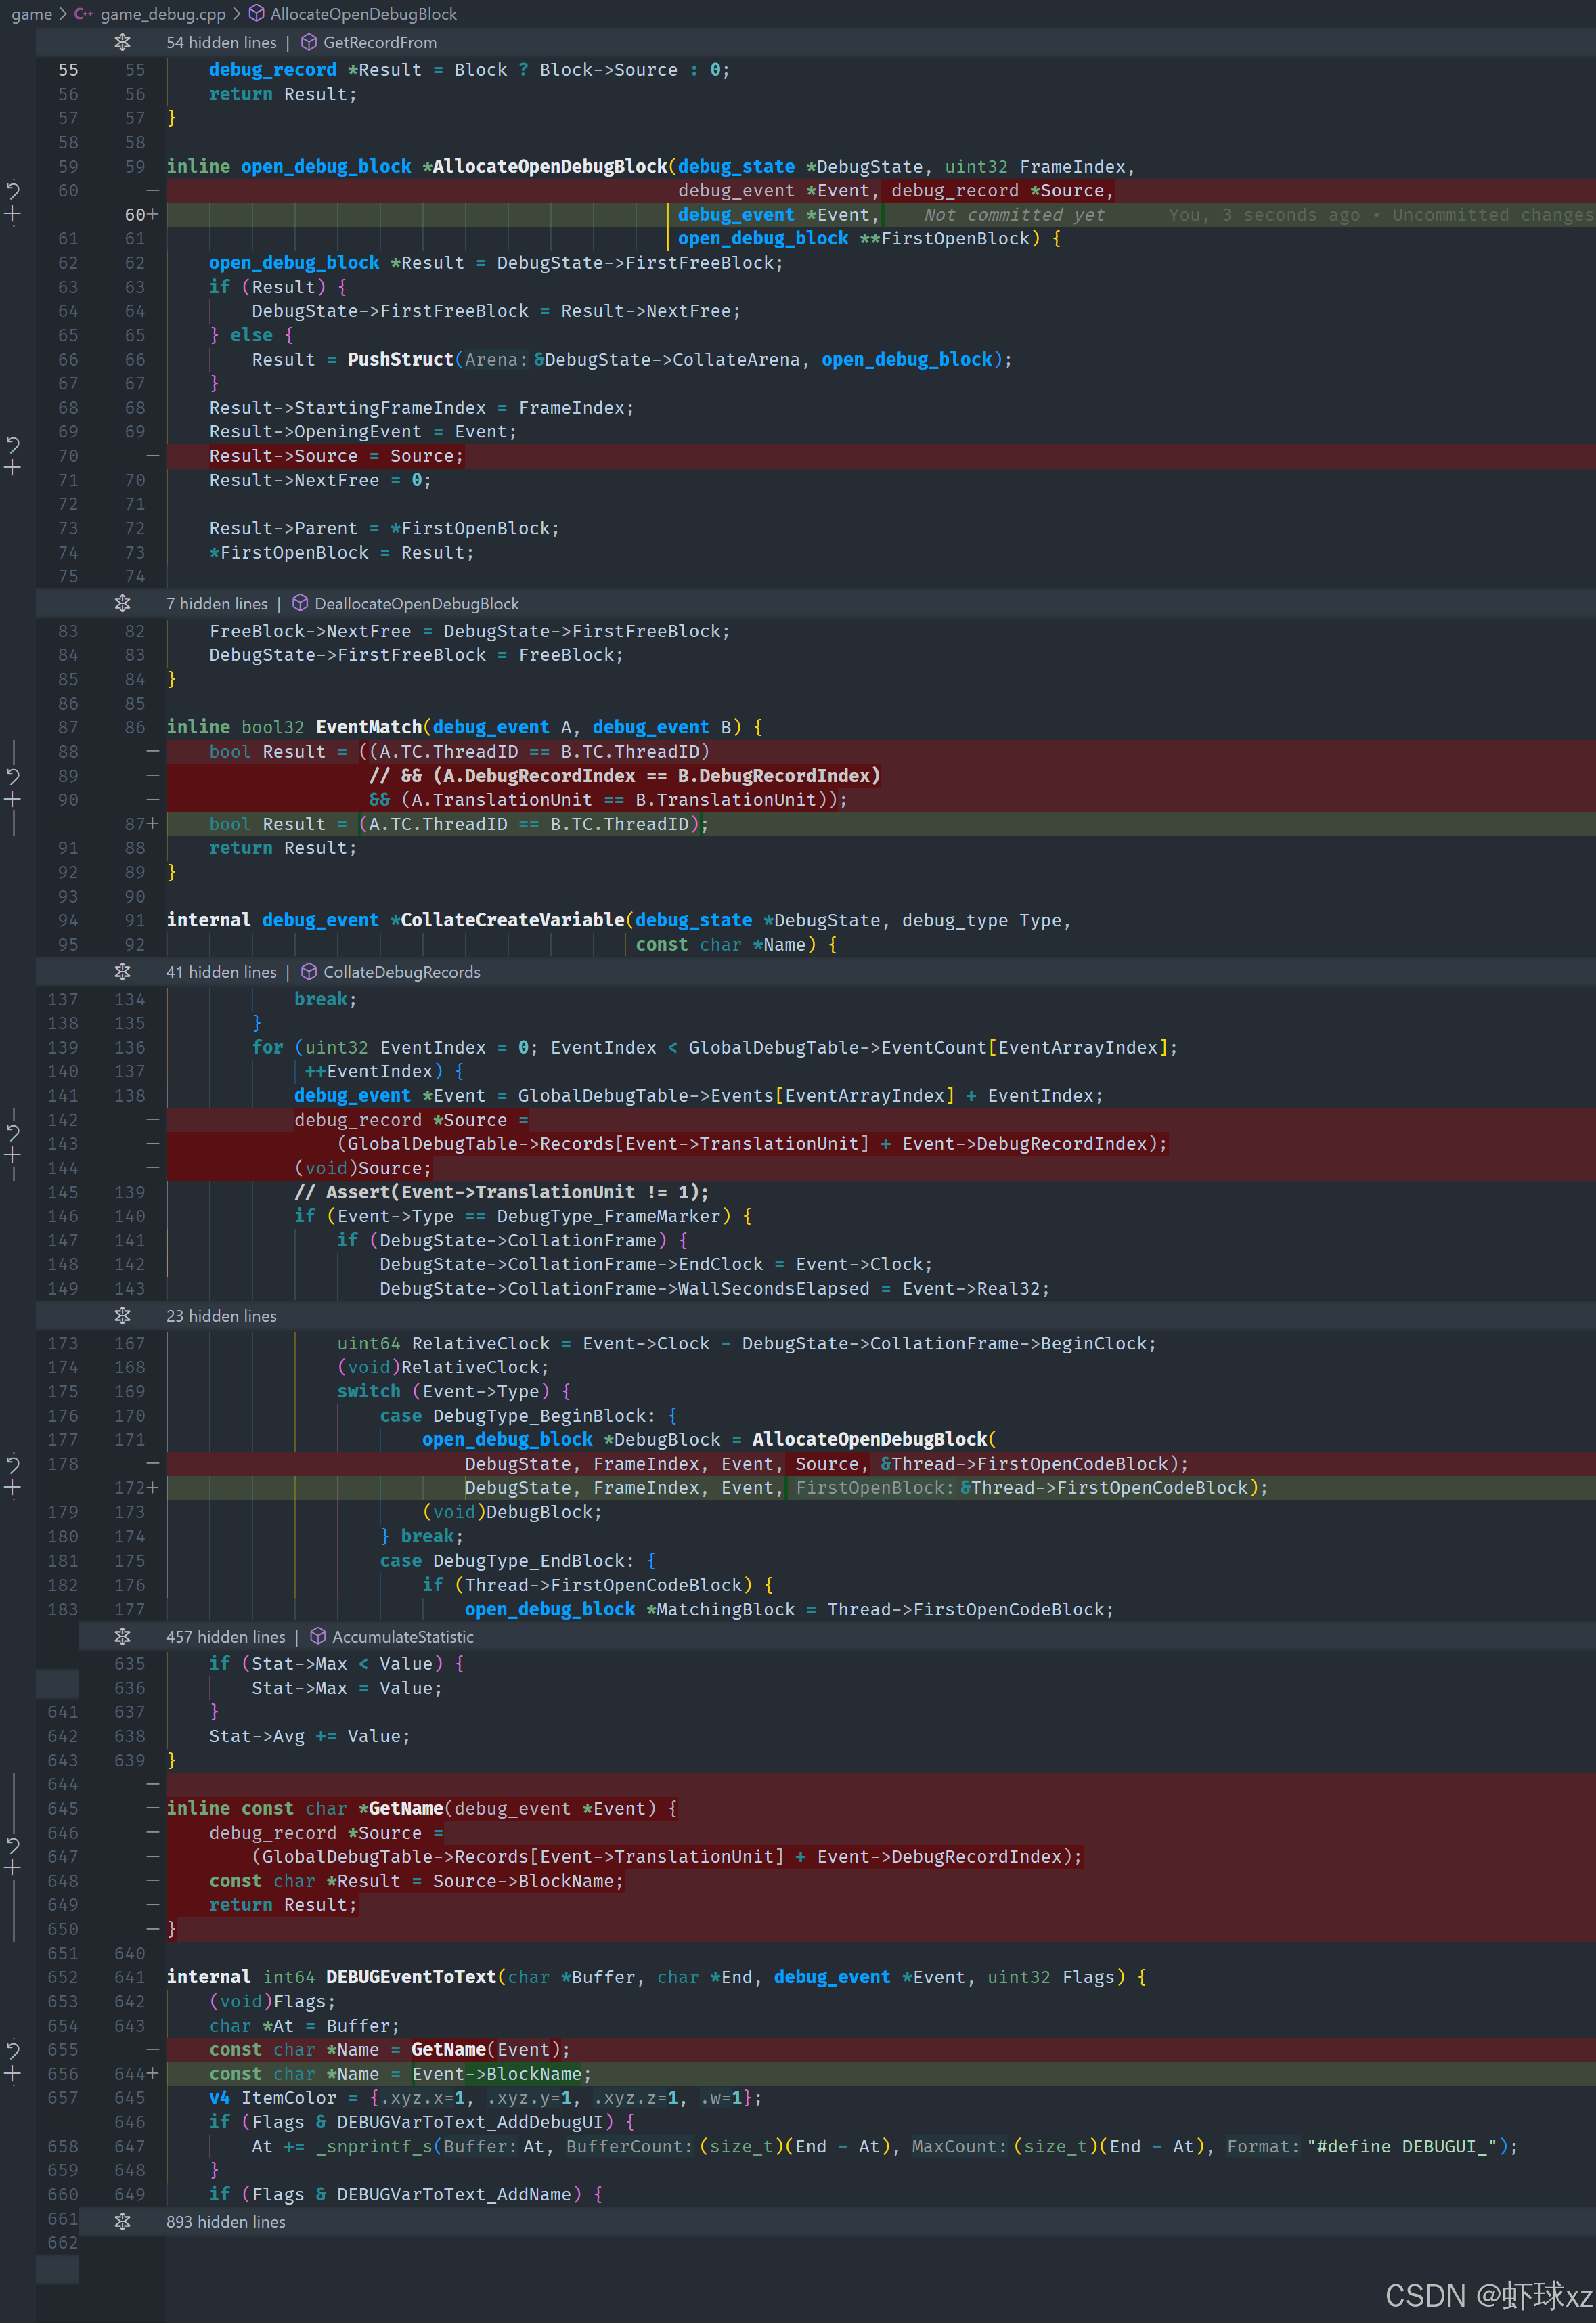The width and height of the screenshot is (1596, 2323).
Task: Stage the Event->BlockName Name assignment change
Action: pyautogui.click(x=13, y=2074)
